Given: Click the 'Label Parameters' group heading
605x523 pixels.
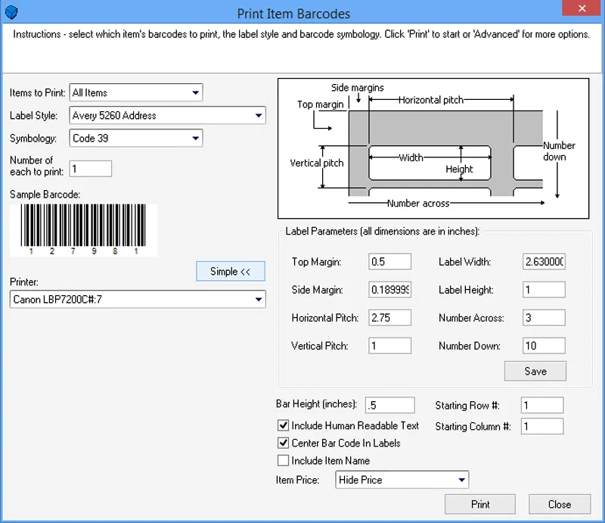Looking at the screenshot, I should coord(382,232).
